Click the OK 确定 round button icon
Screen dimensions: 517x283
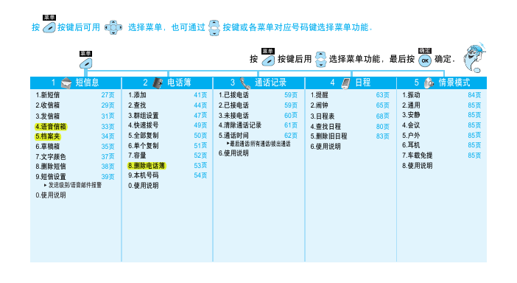(x=425, y=60)
